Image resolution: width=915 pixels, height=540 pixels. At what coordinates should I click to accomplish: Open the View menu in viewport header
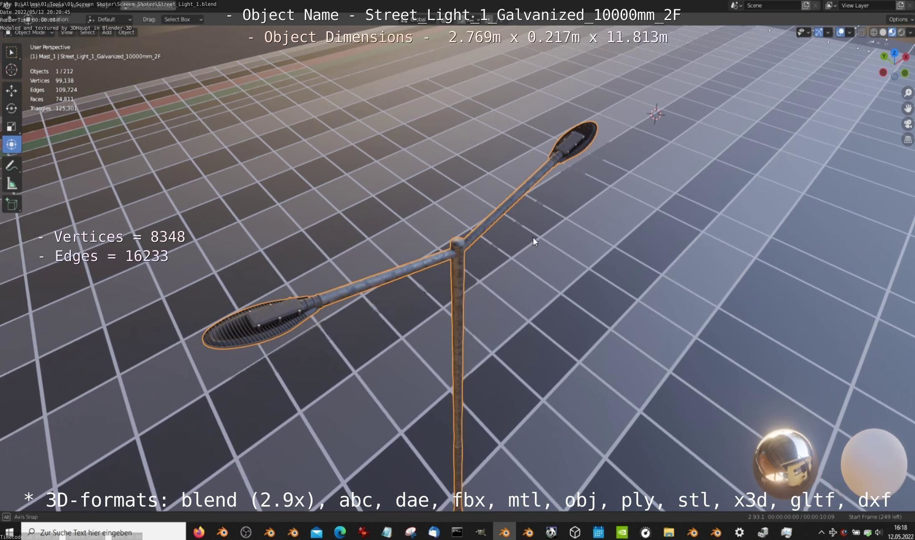(67, 32)
